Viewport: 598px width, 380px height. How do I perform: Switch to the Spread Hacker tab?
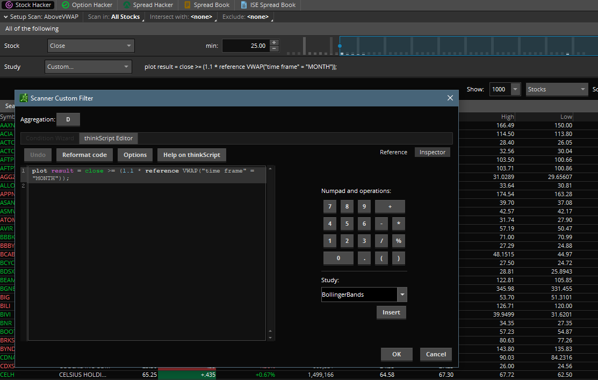click(x=148, y=5)
